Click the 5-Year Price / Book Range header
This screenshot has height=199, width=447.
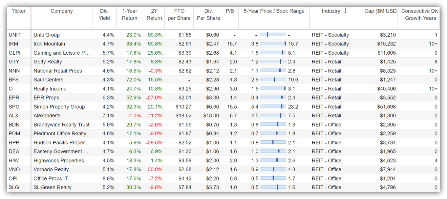274,11
